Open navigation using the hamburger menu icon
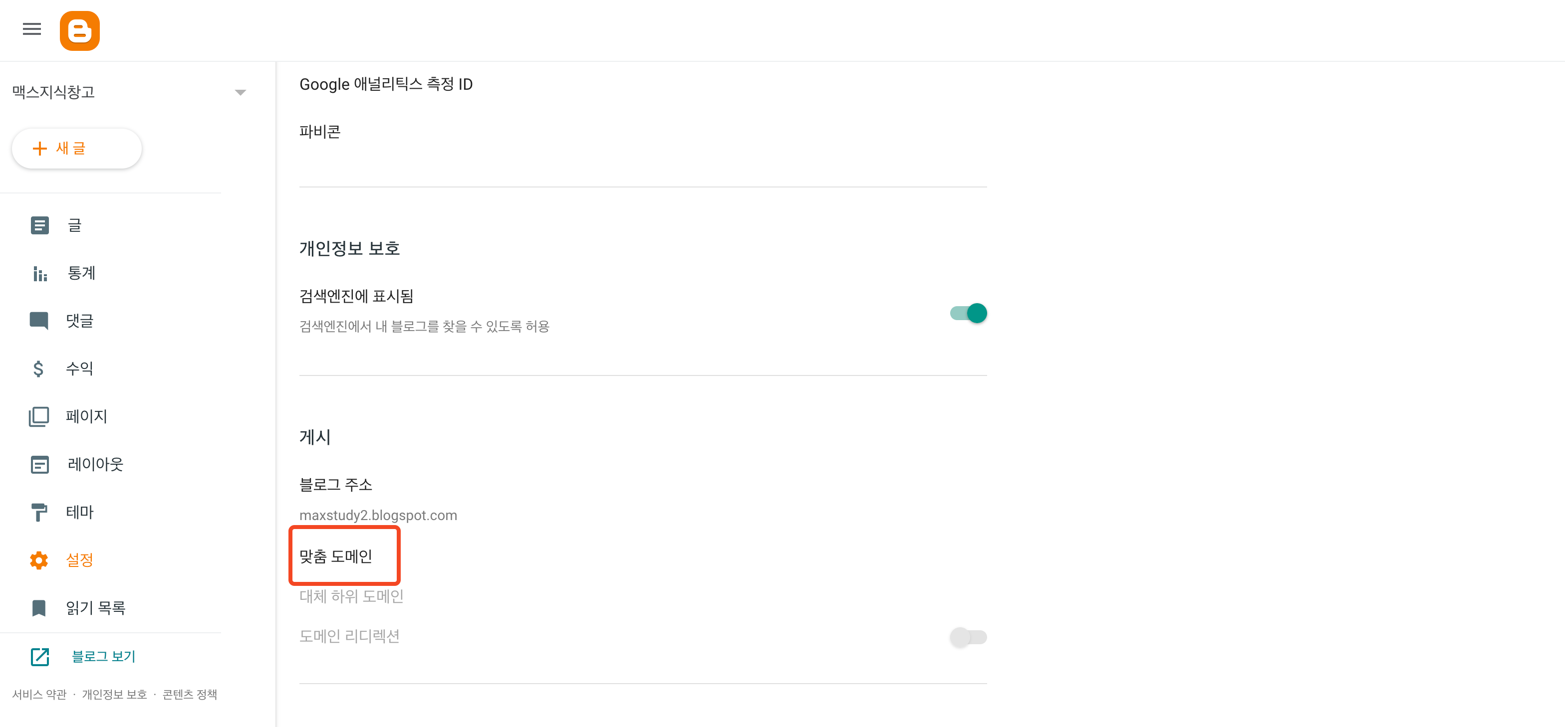Viewport: 1565px width, 727px height. tap(31, 29)
